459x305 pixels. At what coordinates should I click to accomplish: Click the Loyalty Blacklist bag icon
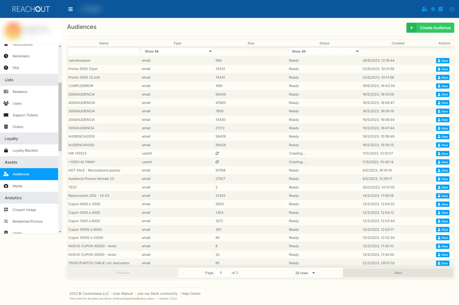[6, 150]
